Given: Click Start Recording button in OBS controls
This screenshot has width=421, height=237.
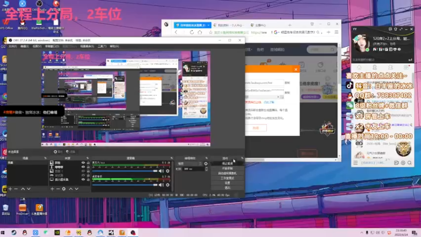Looking at the screenshot, I should 227,168.
